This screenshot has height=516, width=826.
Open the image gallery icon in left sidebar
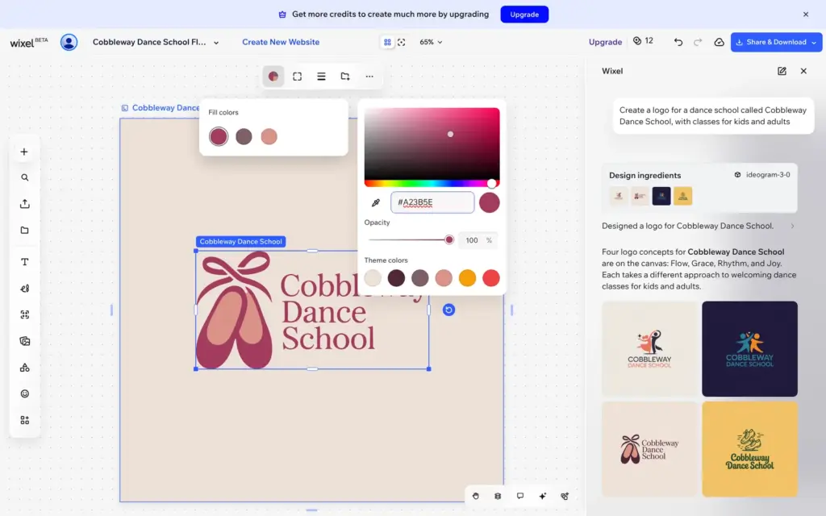(x=25, y=341)
